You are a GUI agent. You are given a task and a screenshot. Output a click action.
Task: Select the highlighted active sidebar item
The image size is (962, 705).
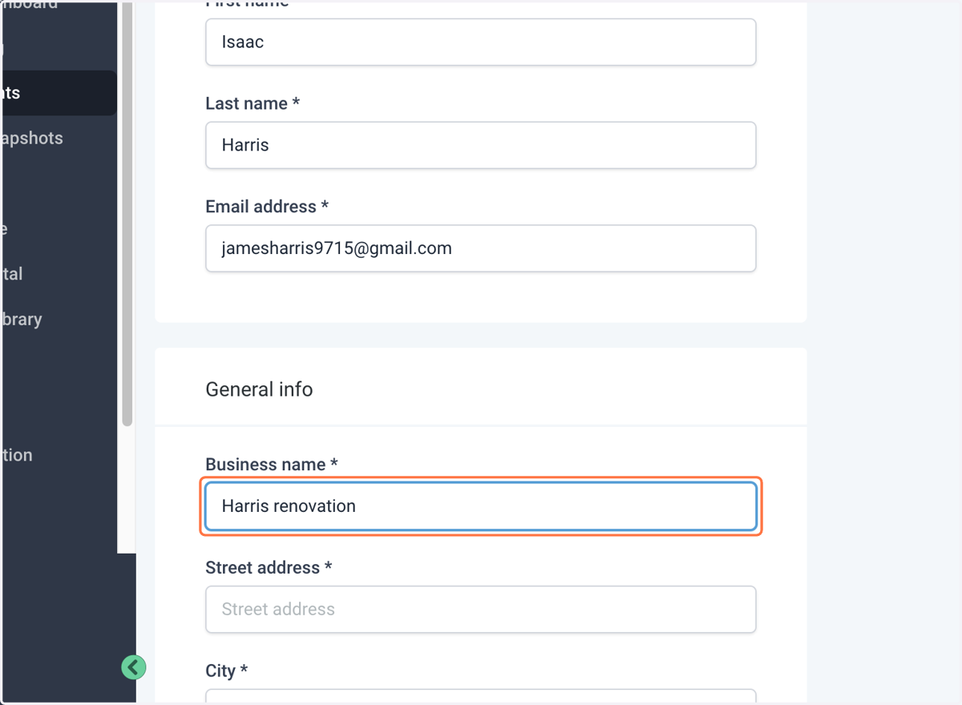[58, 93]
